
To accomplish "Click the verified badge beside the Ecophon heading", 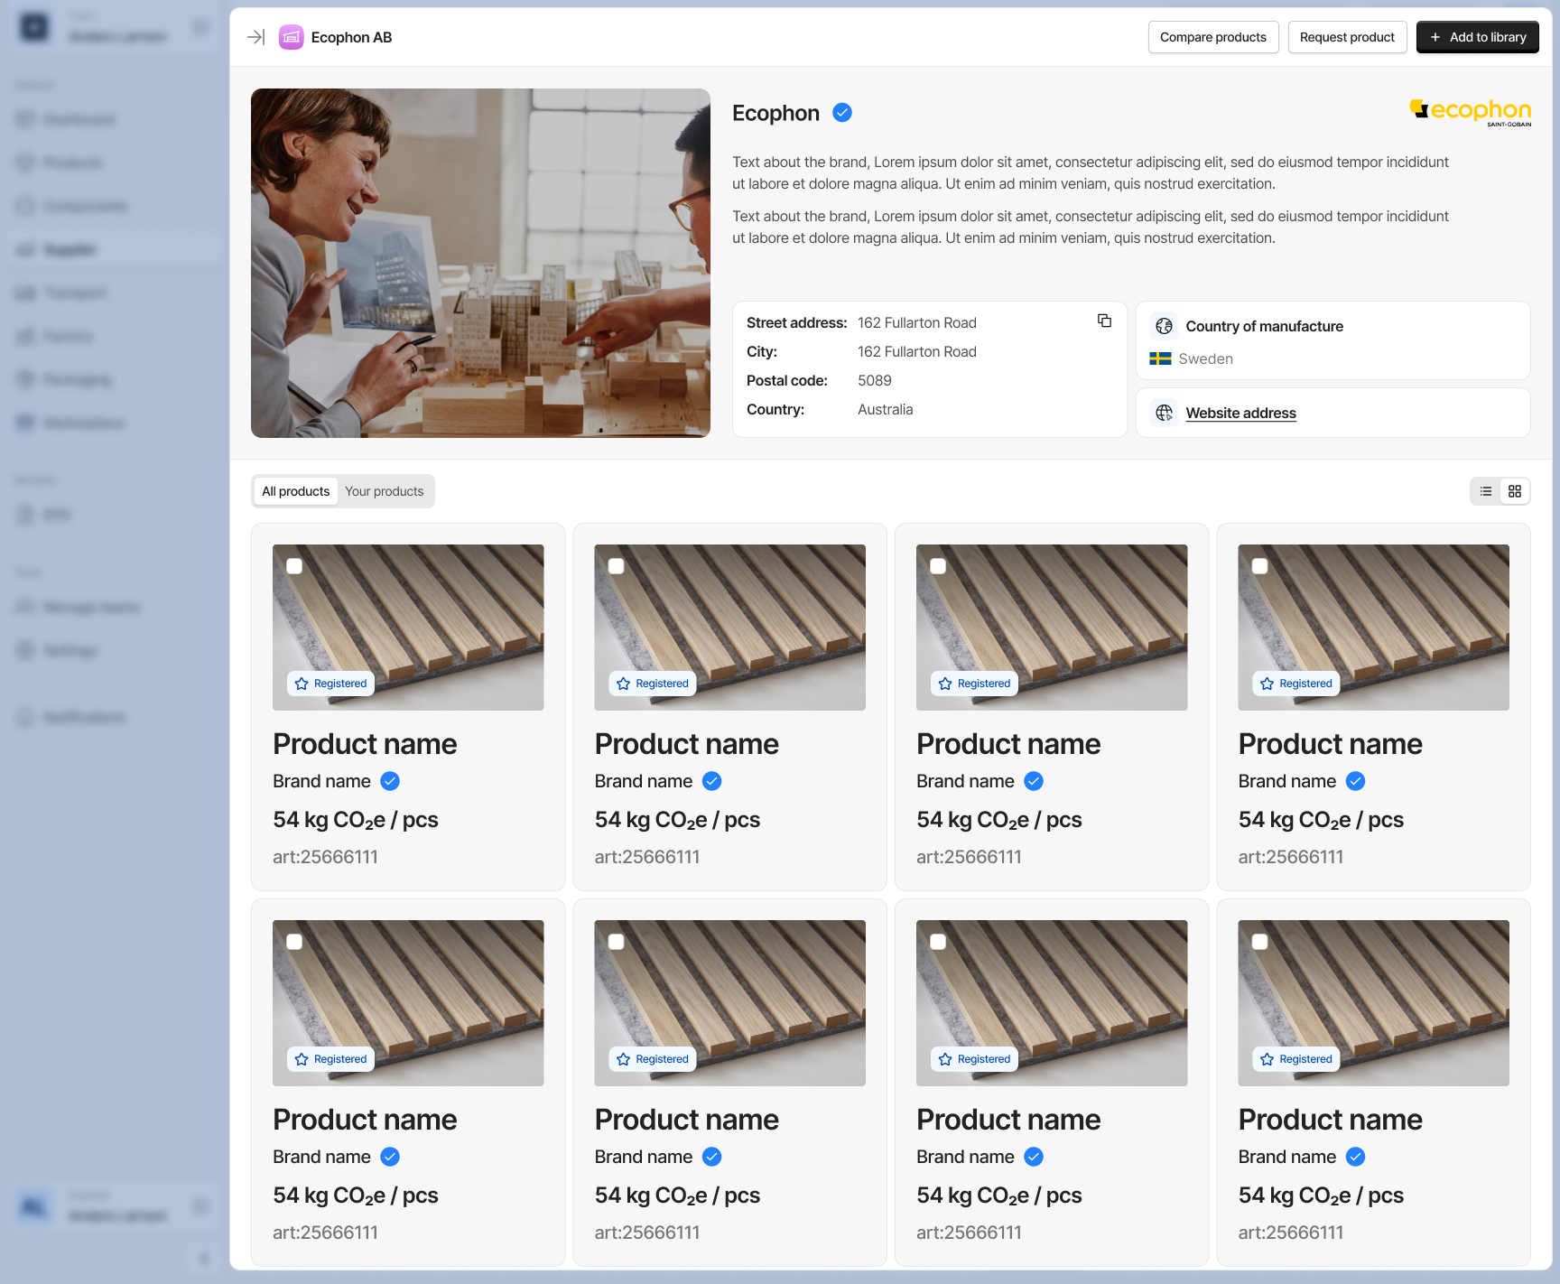I will point(842,113).
